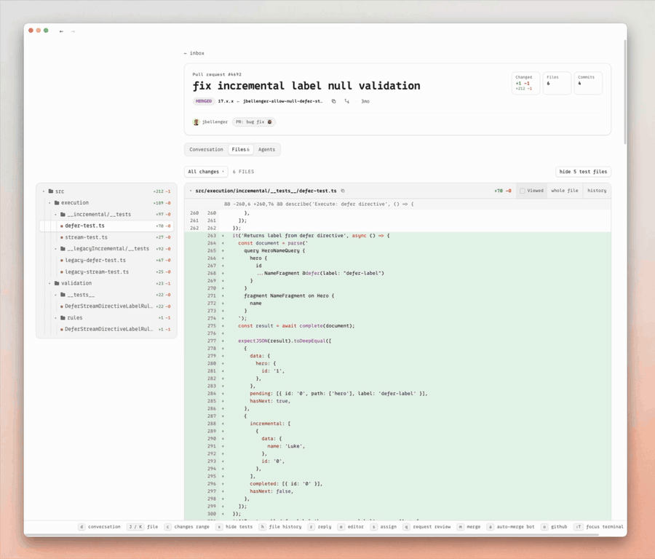
Task: Click the bug emoji in the PR label
Action: point(270,122)
